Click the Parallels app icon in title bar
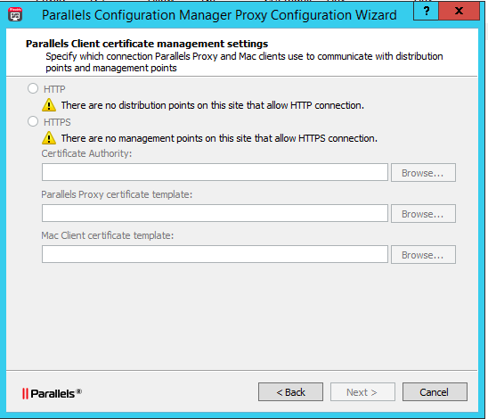The width and height of the screenshot is (488, 419). click(x=15, y=14)
